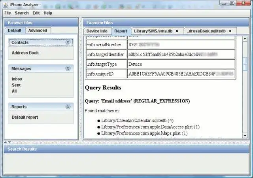Click com.apple.Maps.plist (1) entry
The height and width of the screenshot is (178, 253).
[144, 133]
